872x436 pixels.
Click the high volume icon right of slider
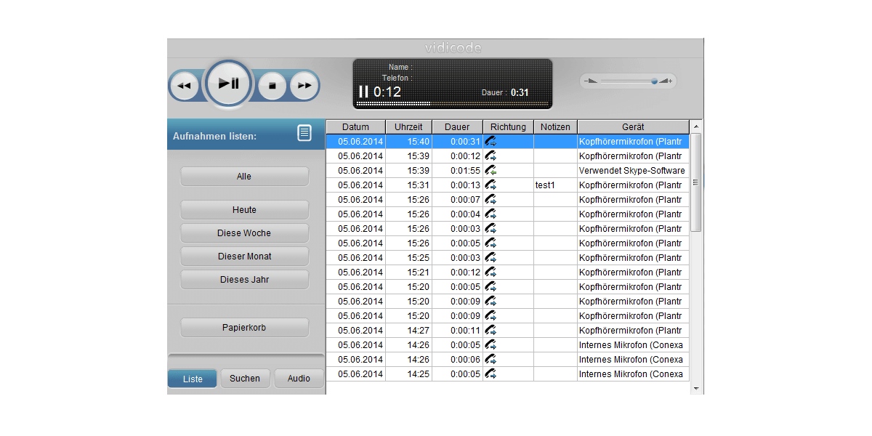pyautogui.click(x=665, y=81)
